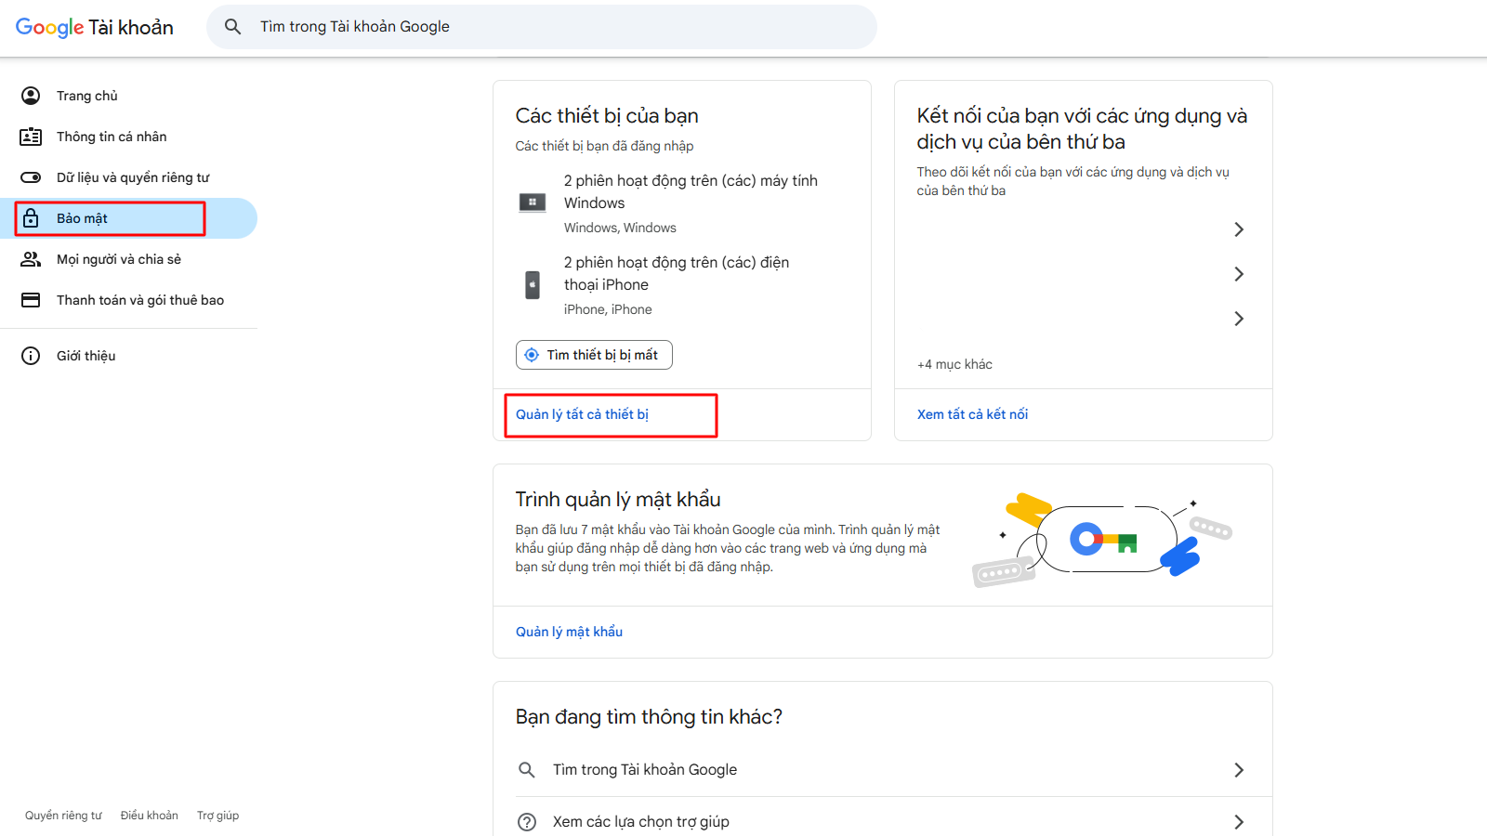Click the Dữ liệu và quyền riêng tư icon
The width and height of the screenshot is (1487, 836).
(31, 176)
